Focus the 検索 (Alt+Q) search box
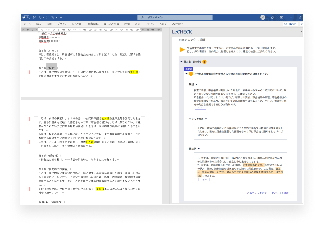Viewport: 324px width, 232px height. click(x=175, y=17)
